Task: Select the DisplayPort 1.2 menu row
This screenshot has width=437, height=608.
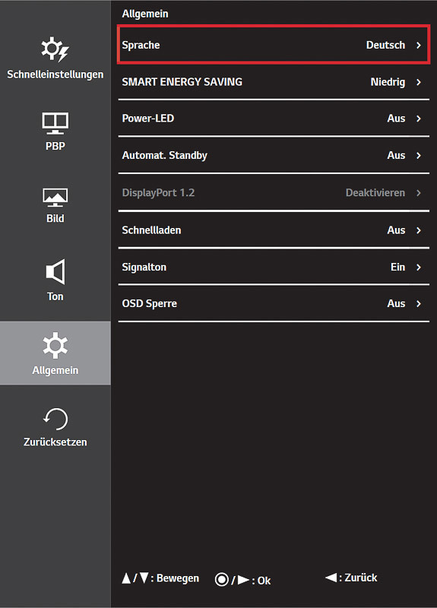Action: 274,192
